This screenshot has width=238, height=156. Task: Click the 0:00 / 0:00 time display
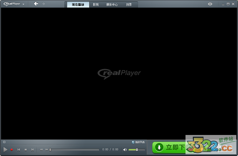tap(110, 149)
